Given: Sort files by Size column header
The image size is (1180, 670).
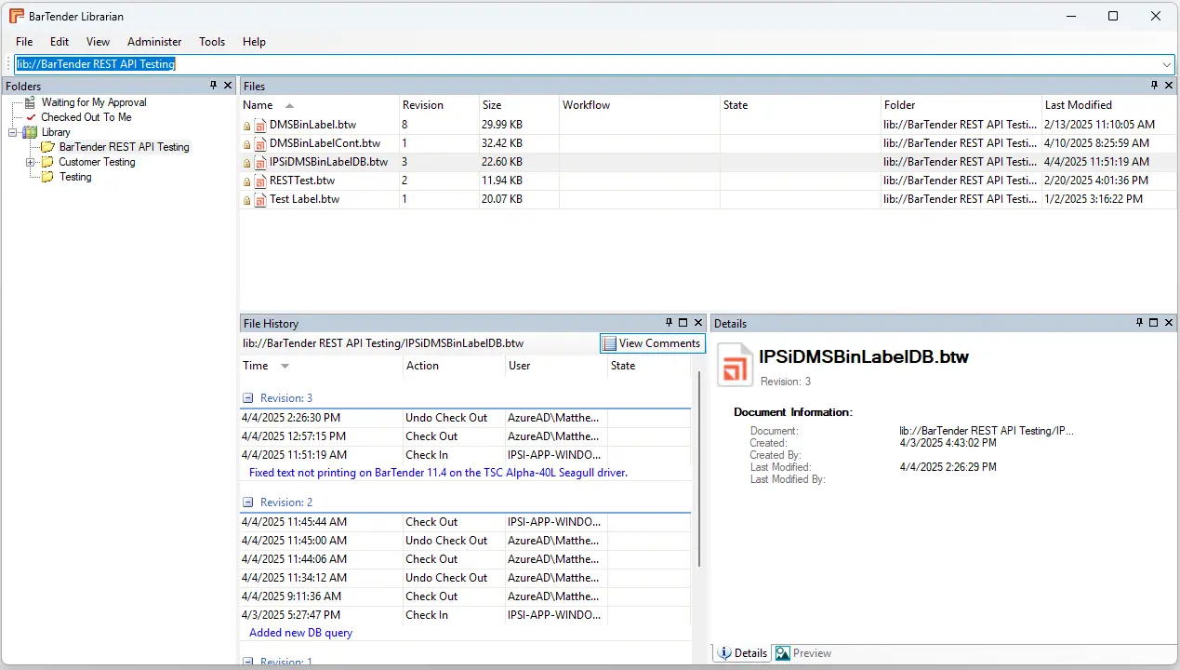Looking at the screenshot, I should (519, 105).
